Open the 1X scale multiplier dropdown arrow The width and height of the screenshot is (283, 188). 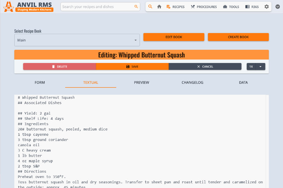point(260,66)
